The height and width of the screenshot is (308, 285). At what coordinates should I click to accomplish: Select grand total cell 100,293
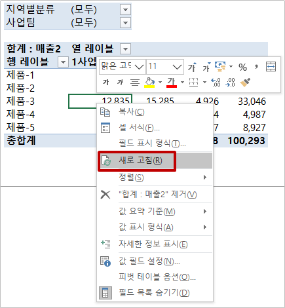246,141
